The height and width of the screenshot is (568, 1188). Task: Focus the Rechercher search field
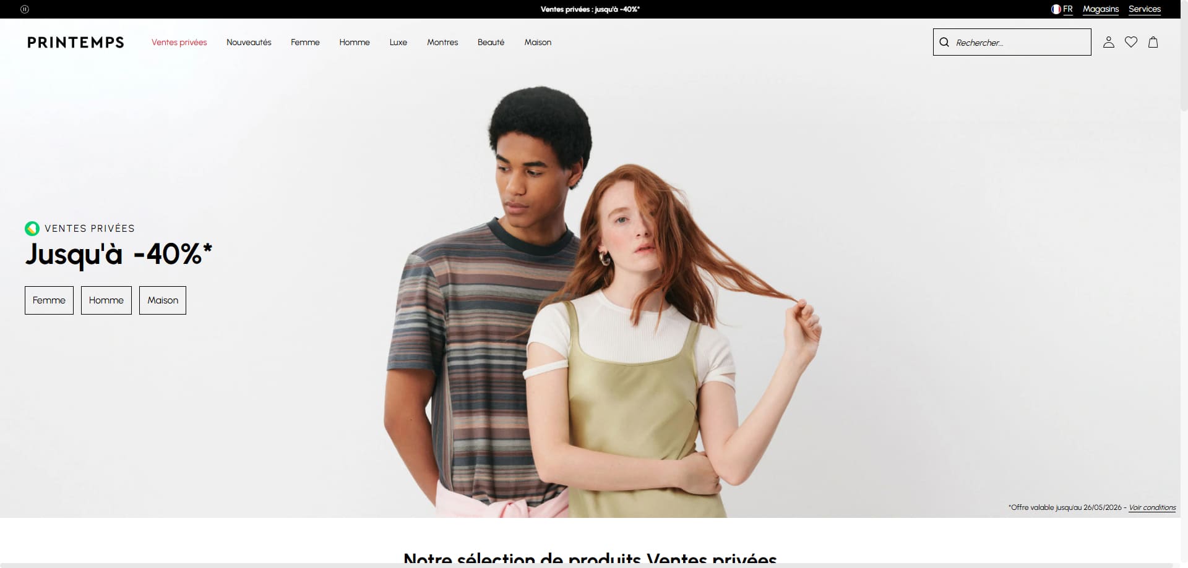[x=1012, y=42]
